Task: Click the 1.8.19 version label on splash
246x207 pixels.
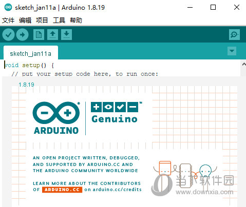Action: (26, 85)
